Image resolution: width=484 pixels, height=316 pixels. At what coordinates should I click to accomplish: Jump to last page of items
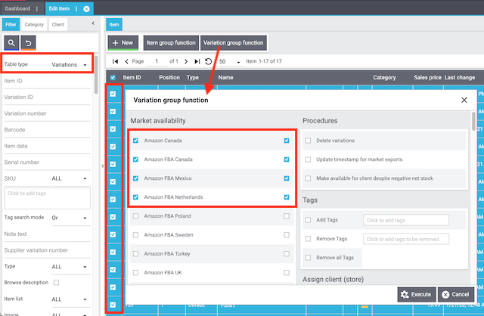pos(197,61)
